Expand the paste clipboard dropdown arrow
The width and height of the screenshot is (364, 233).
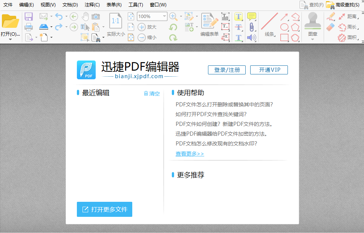click(x=103, y=27)
